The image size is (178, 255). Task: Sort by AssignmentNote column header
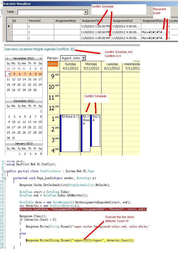(67, 21)
